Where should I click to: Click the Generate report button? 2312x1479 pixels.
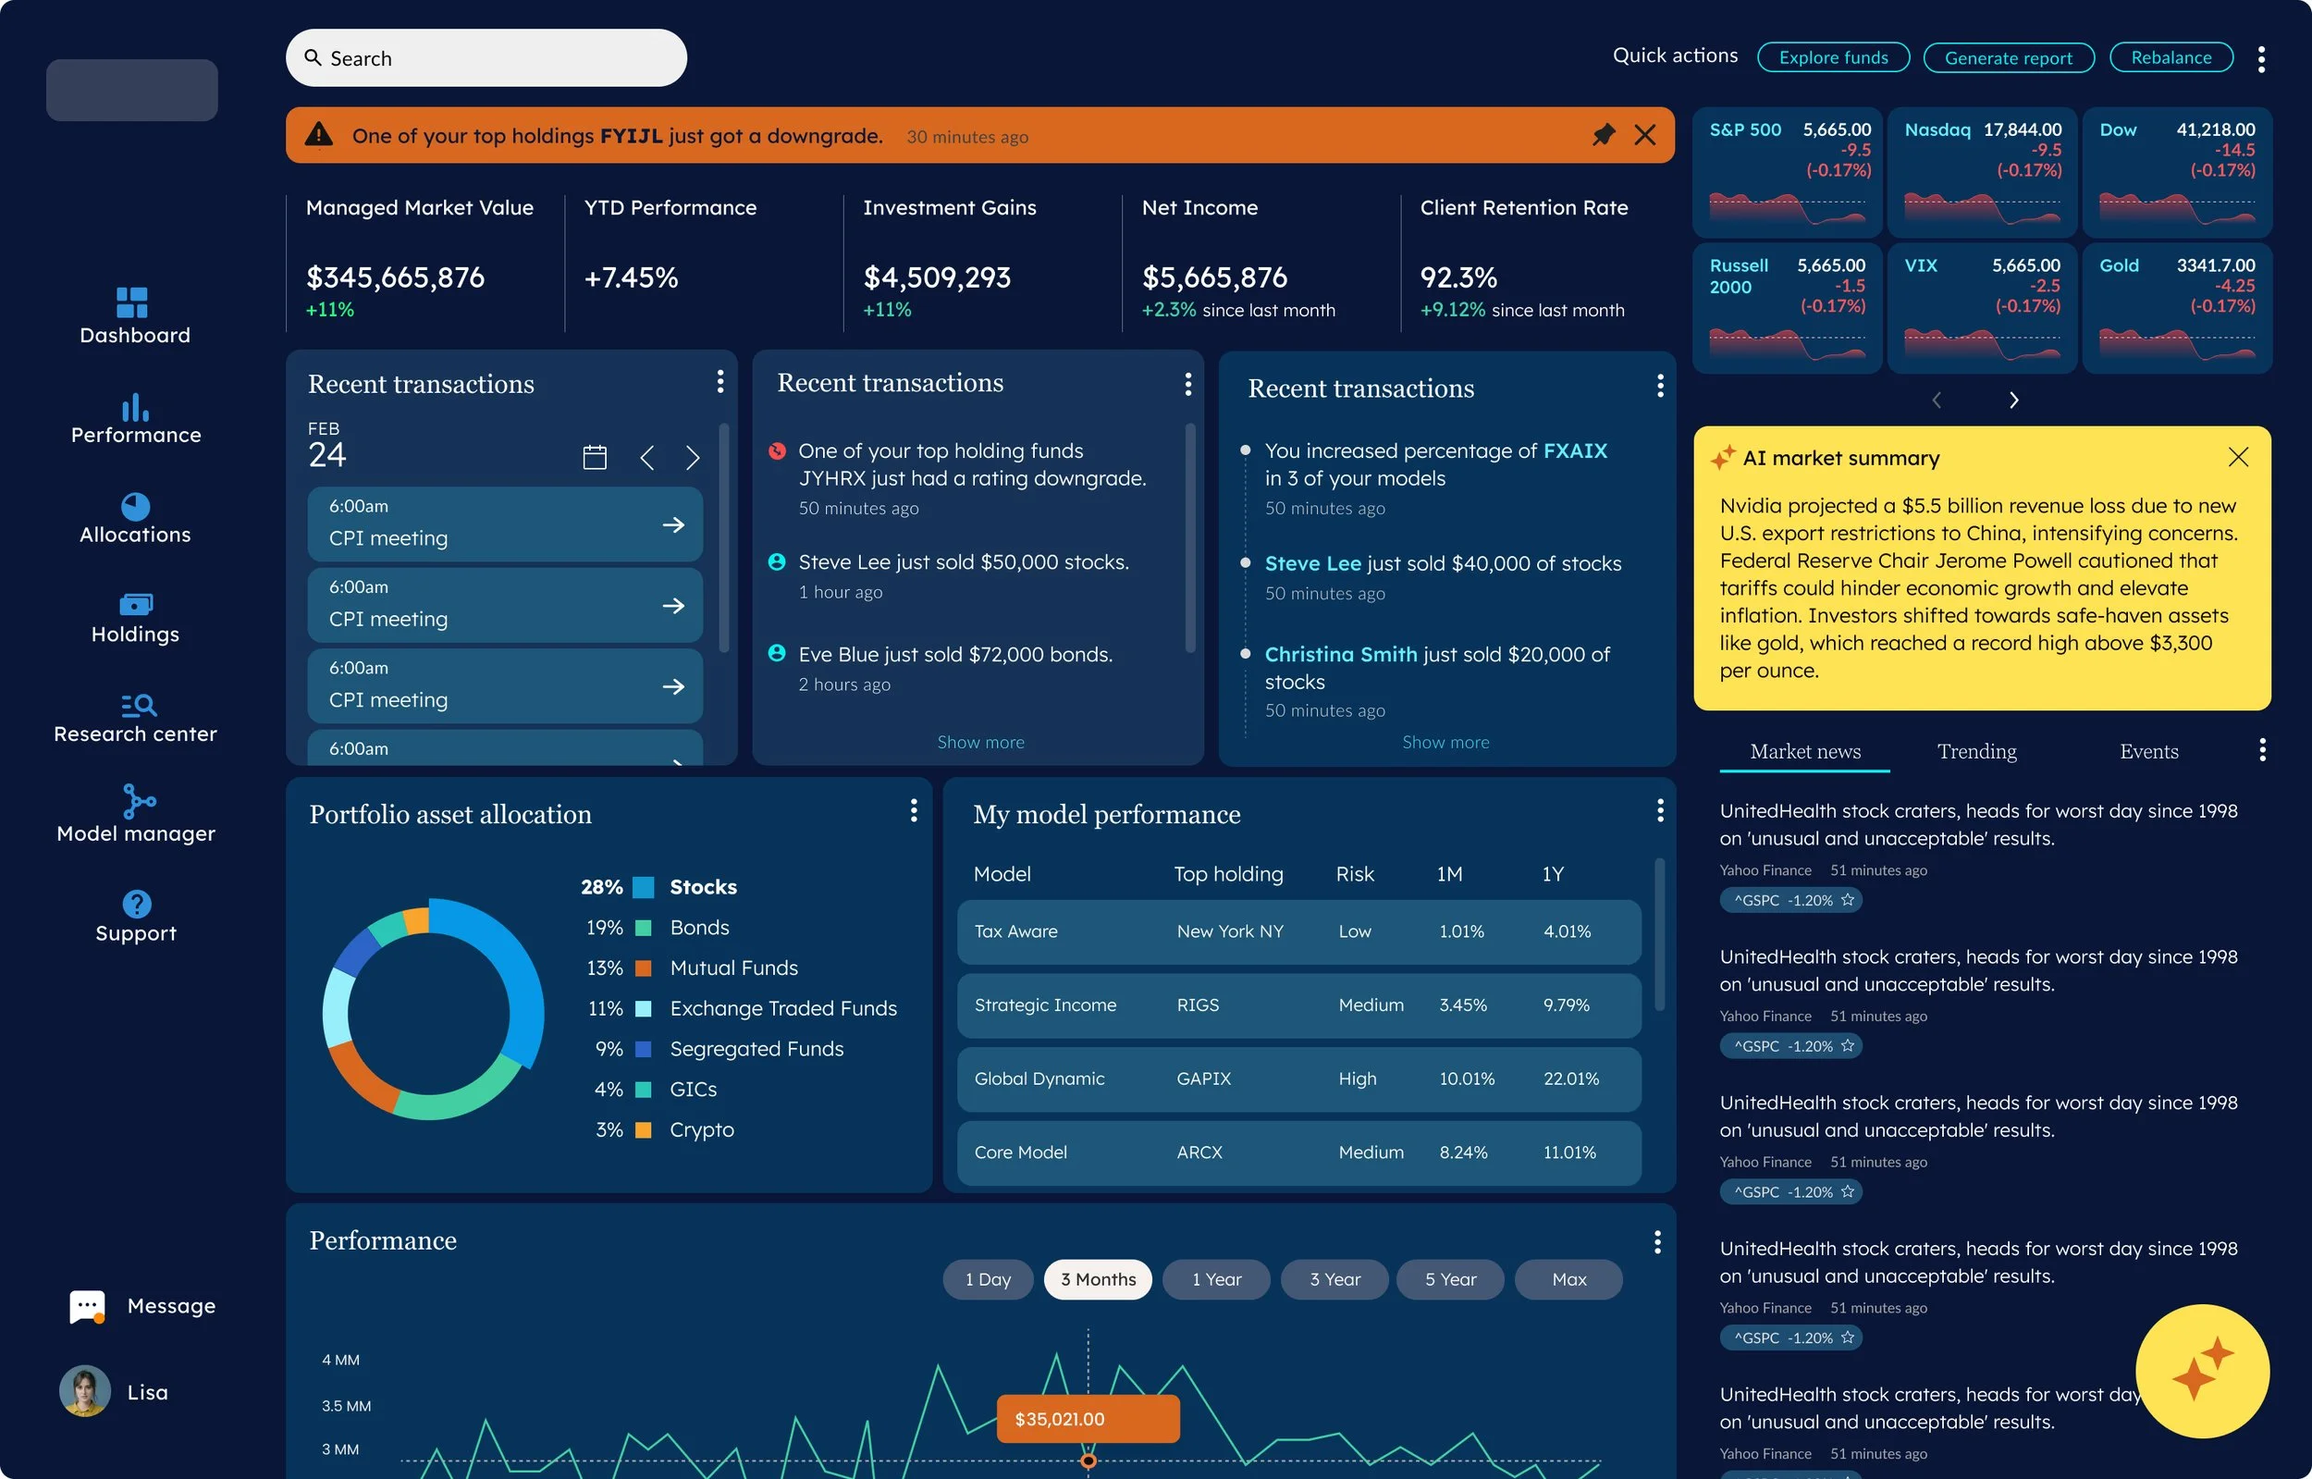[x=2008, y=57]
